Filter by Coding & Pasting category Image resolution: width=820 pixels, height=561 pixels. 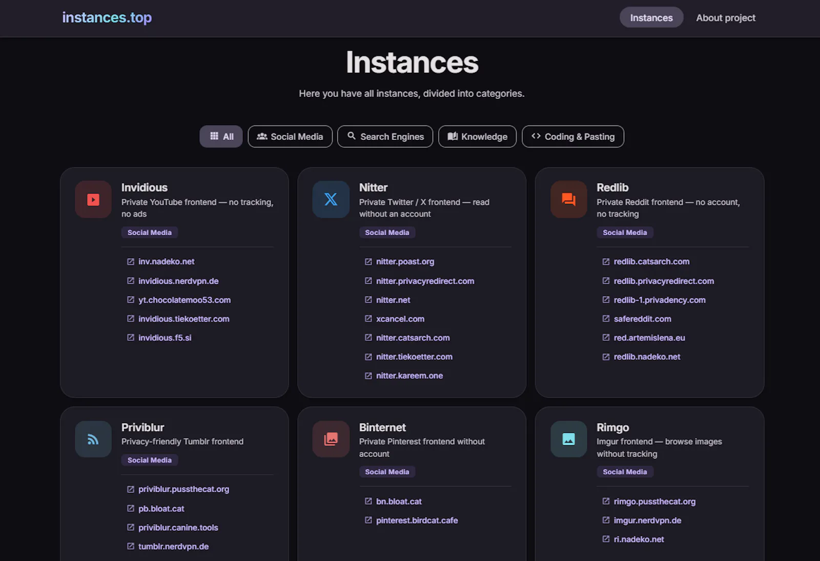coord(573,136)
